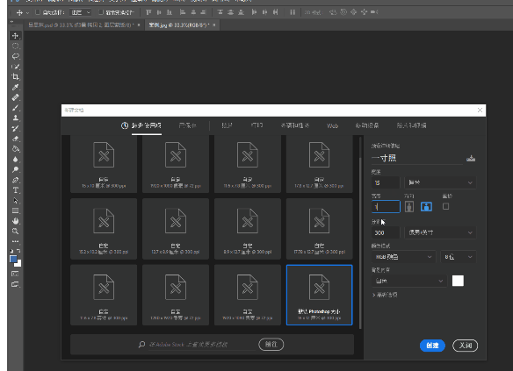
Task: Select the Zoom tool
Action: 16,232
